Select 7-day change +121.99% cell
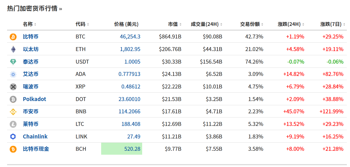350x167 pixels. tap(331, 112)
